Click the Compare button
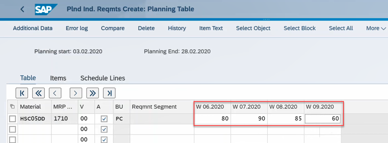 pos(113,28)
